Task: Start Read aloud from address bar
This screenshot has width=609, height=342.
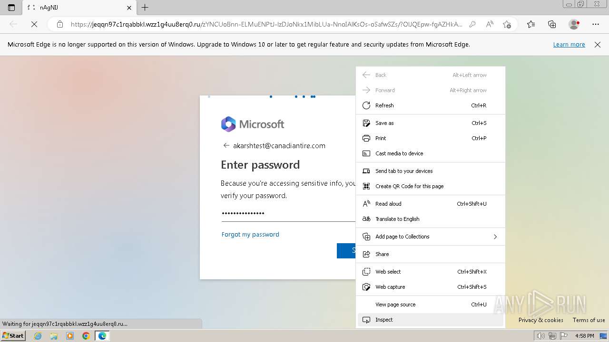Action: point(490,24)
